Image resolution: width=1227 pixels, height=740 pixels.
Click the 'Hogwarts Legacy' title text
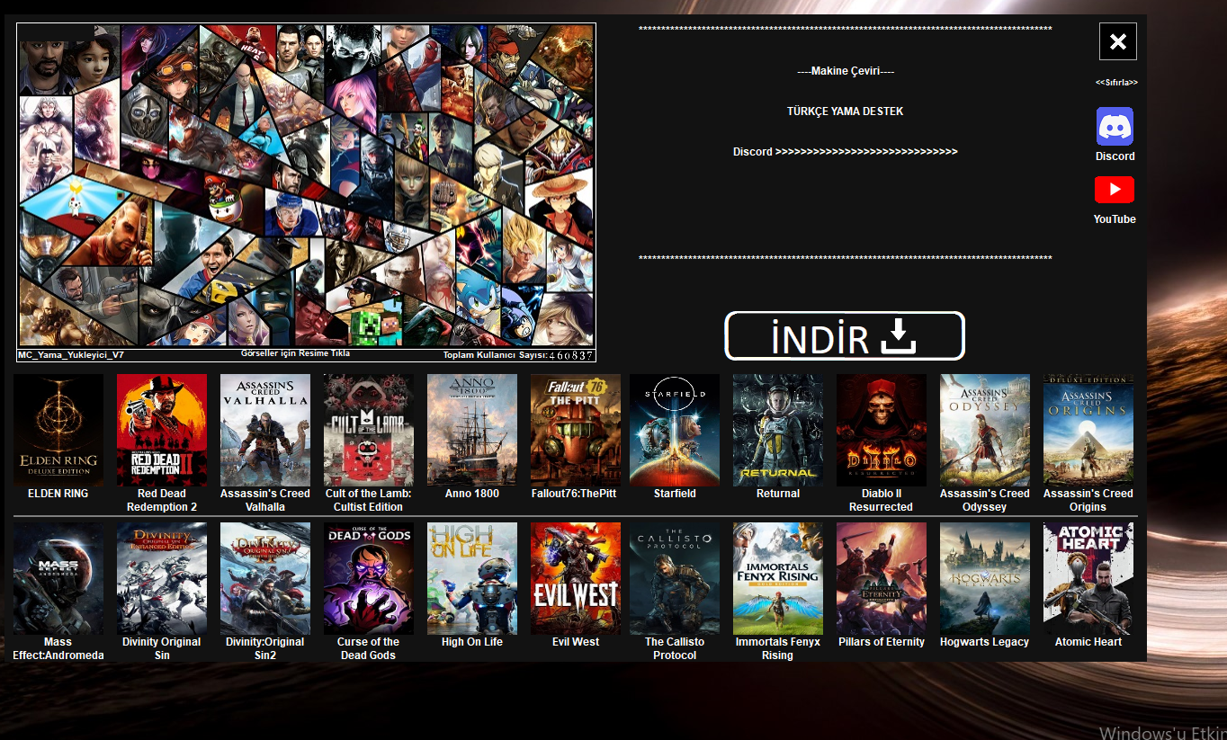pos(985,642)
